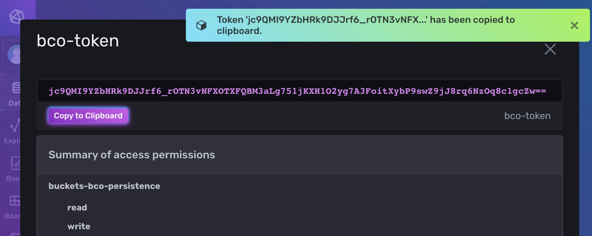Click the bco-token label beside the copy button
The image size is (592, 236).
point(527,116)
